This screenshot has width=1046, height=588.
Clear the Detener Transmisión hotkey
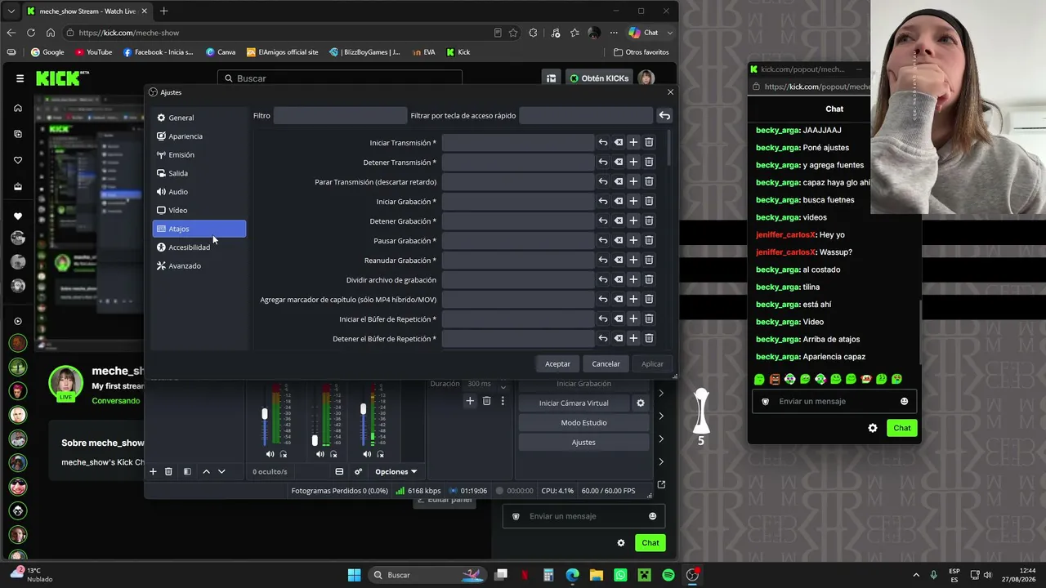point(619,162)
